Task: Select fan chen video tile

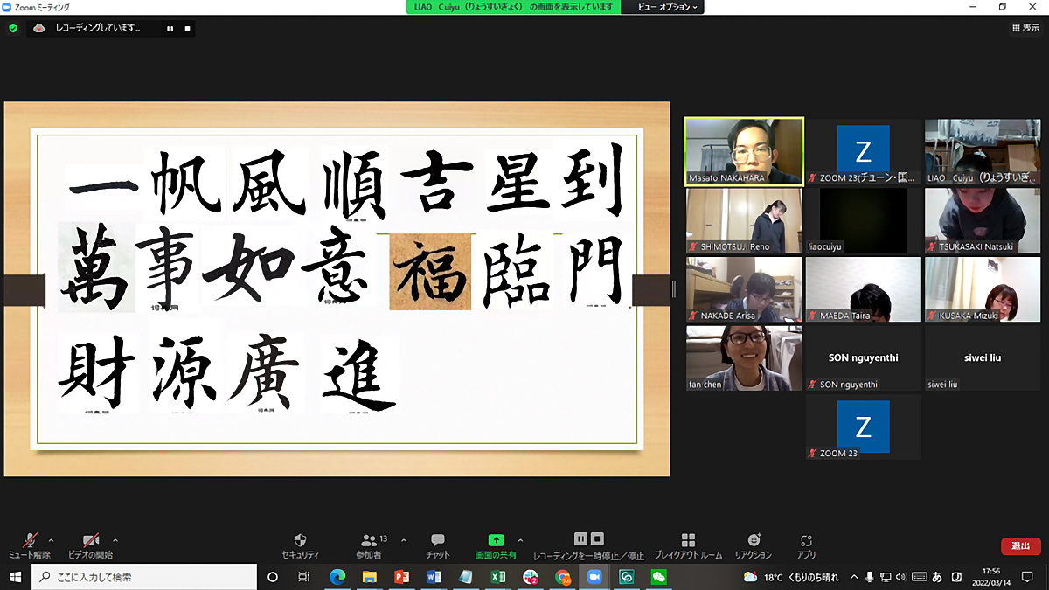Action: (744, 358)
